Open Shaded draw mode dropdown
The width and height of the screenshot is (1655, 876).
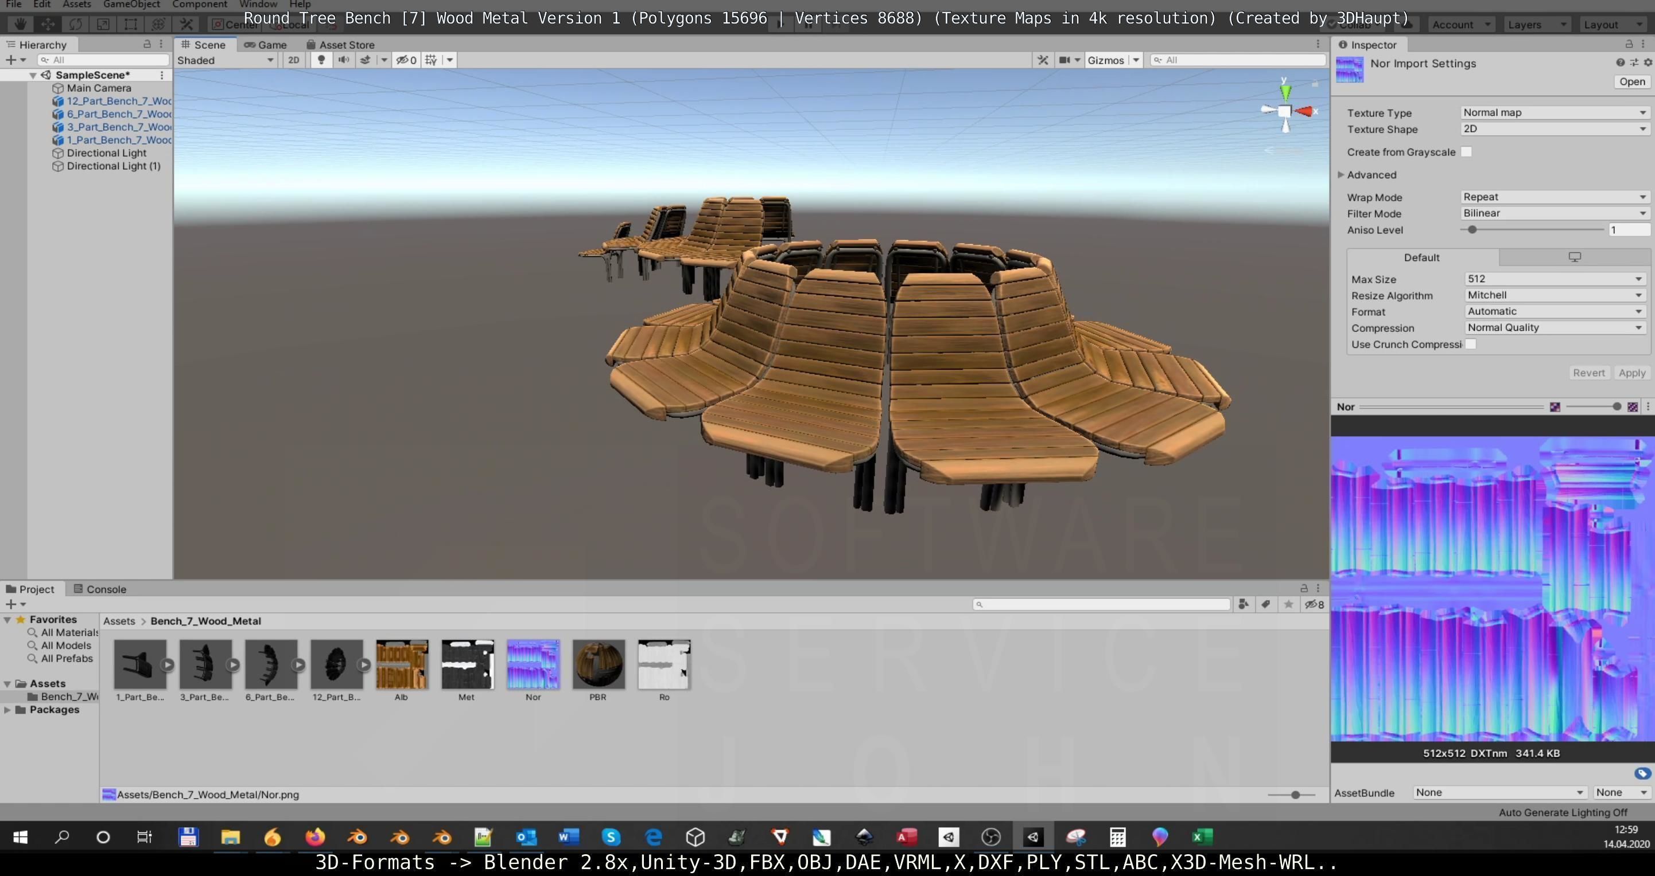tap(226, 60)
